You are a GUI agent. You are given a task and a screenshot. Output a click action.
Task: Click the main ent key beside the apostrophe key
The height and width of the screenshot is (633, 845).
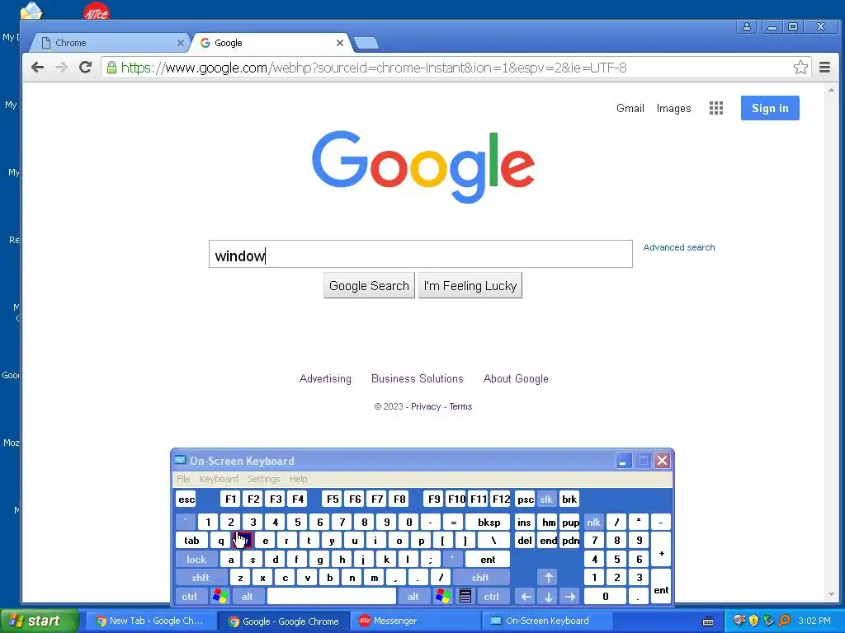pos(488,560)
